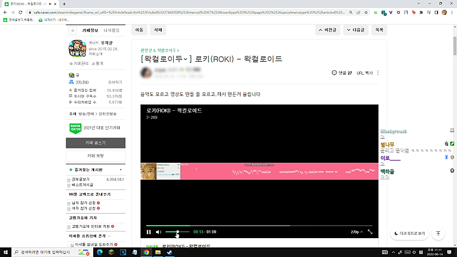Viewport: 457px width, 257px height.
Task: Click the URL 복사 link
Action: [x=364, y=73]
